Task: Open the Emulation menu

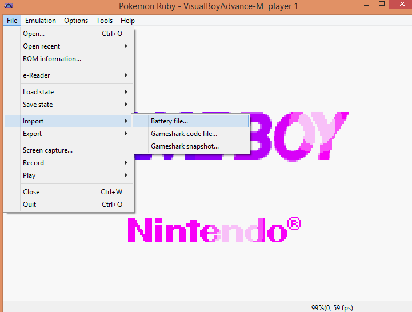Action: click(x=41, y=21)
